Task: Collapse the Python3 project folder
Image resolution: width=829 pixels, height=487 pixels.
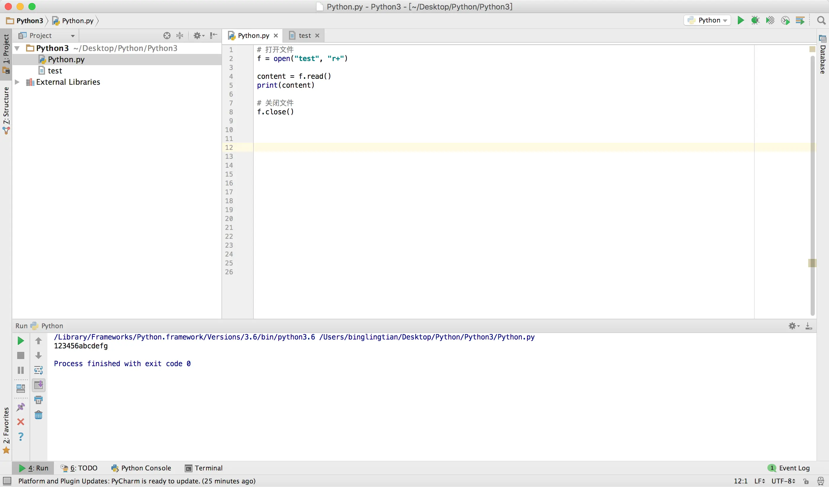Action: pyautogui.click(x=17, y=48)
